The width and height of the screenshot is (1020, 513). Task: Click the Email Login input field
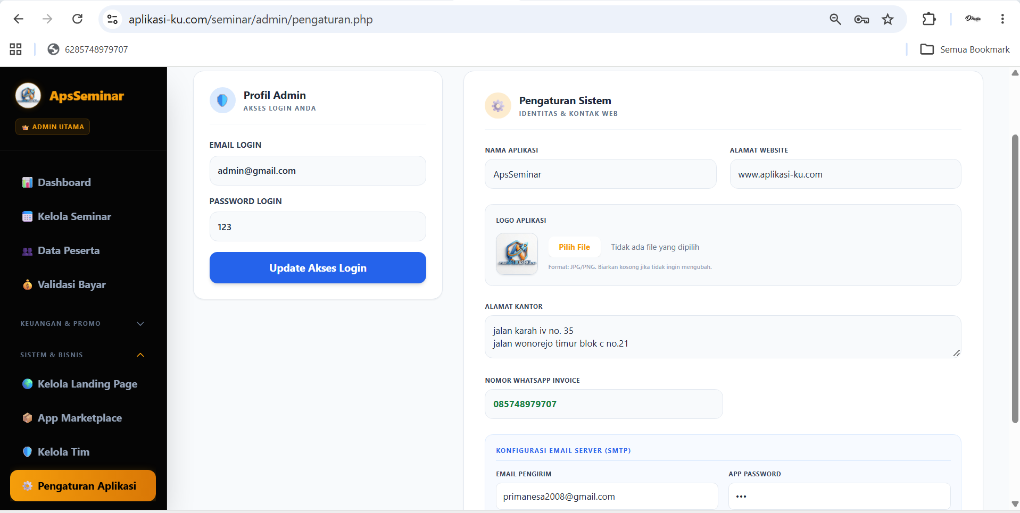318,171
